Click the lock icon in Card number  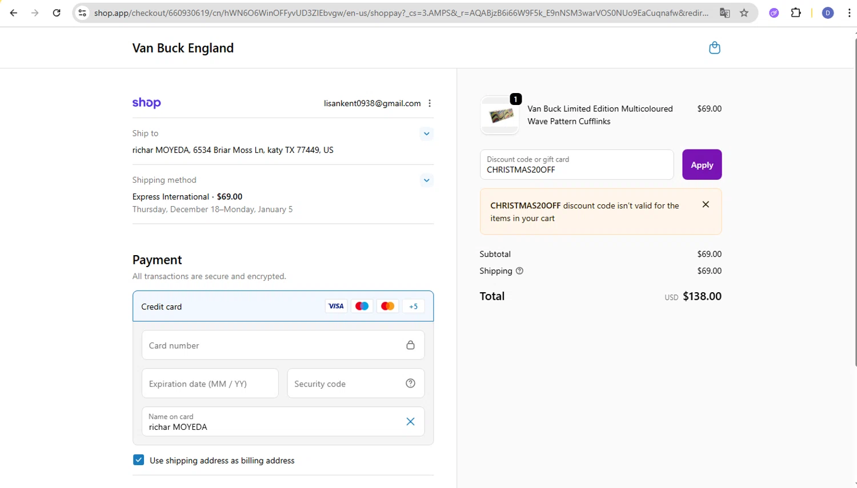coord(410,345)
